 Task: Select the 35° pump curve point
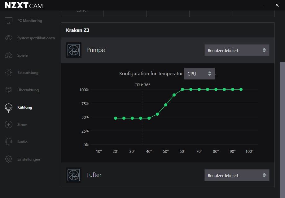coord(141,118)
